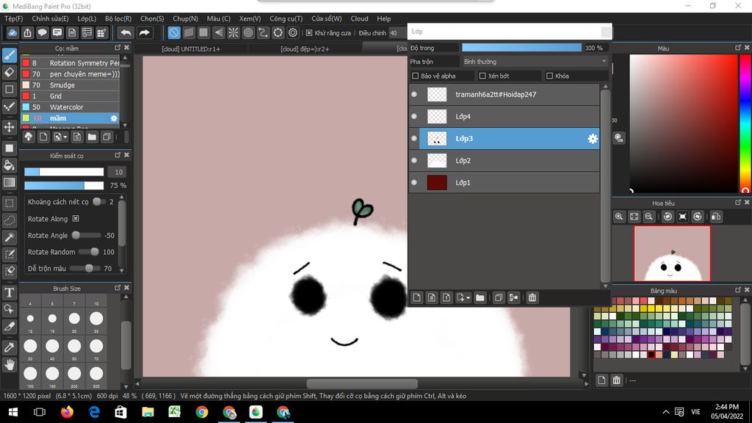Screen dimensions: 752x423
Task: Click the Redo arrow
Action: tap(144, 32)
